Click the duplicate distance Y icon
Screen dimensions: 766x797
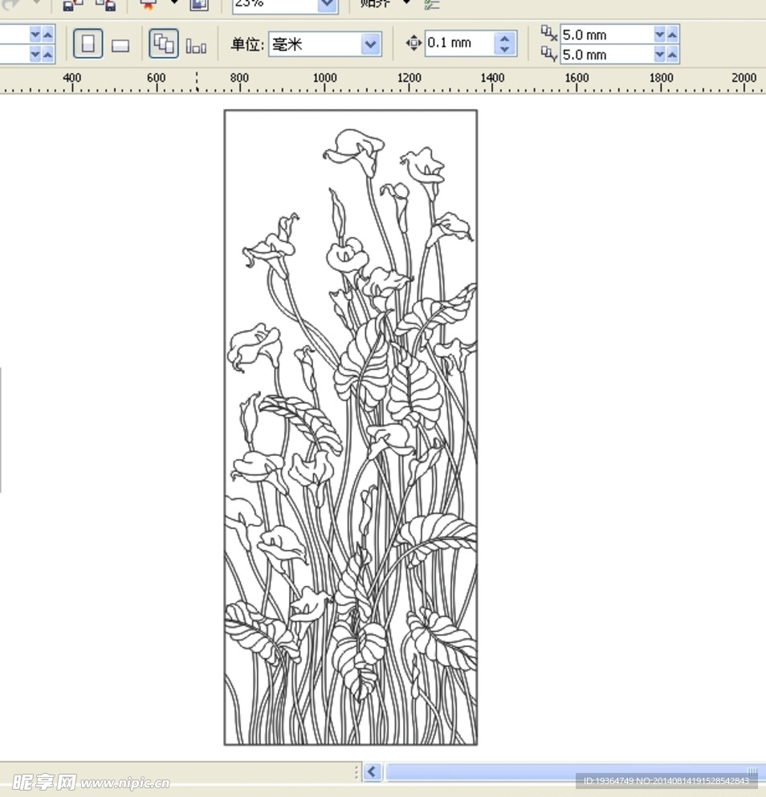(548, 54)
